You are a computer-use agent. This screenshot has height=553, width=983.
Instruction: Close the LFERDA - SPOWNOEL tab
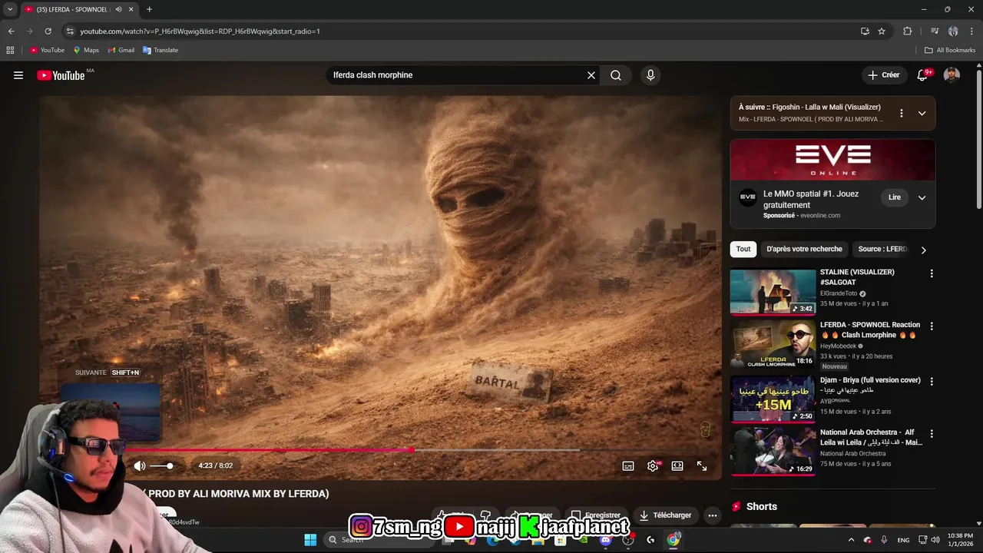[131, 9]
